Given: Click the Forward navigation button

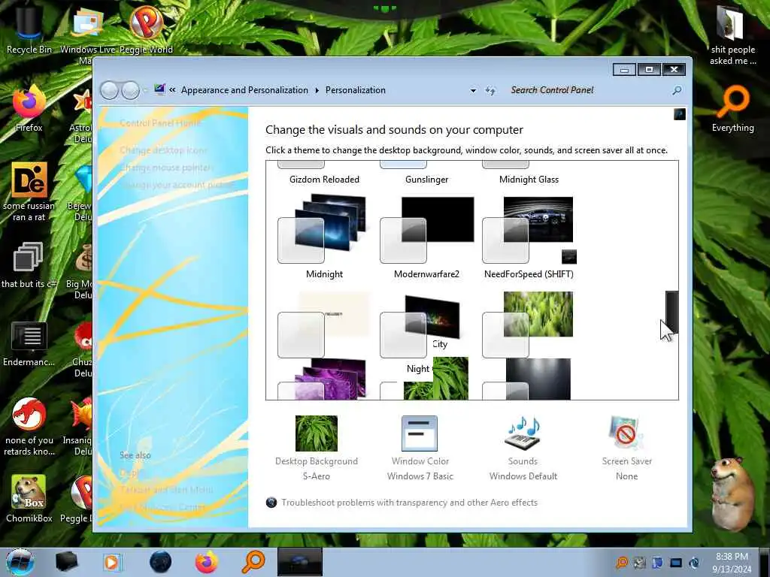Looking at the screenshot, I should click(x=130, y=90).
